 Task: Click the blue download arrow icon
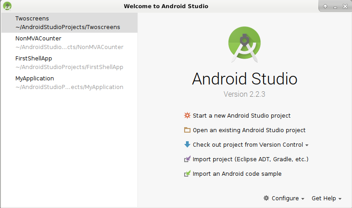click(187, 144)
